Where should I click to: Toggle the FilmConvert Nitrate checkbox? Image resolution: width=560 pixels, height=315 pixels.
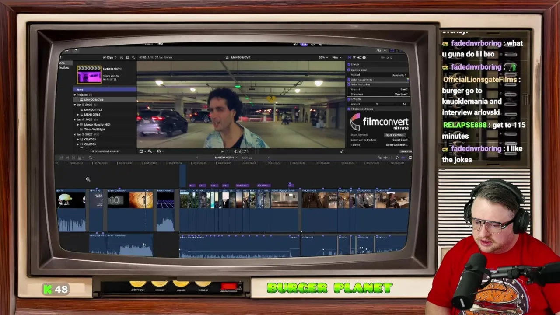349,109
